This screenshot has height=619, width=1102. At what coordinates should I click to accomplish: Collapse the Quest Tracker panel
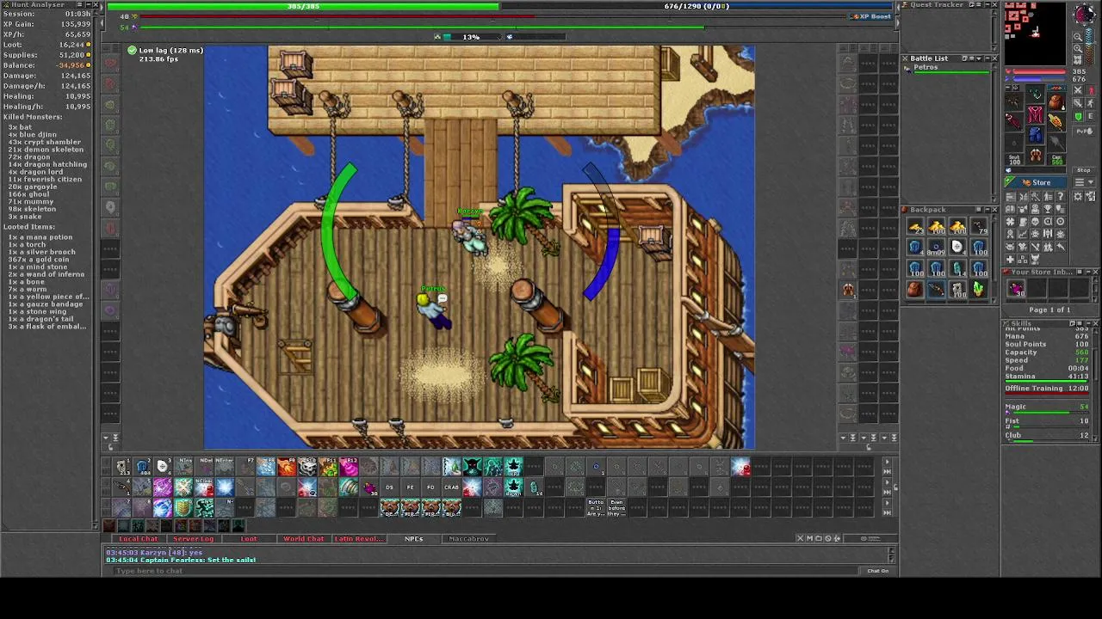(x=987, y=4)
